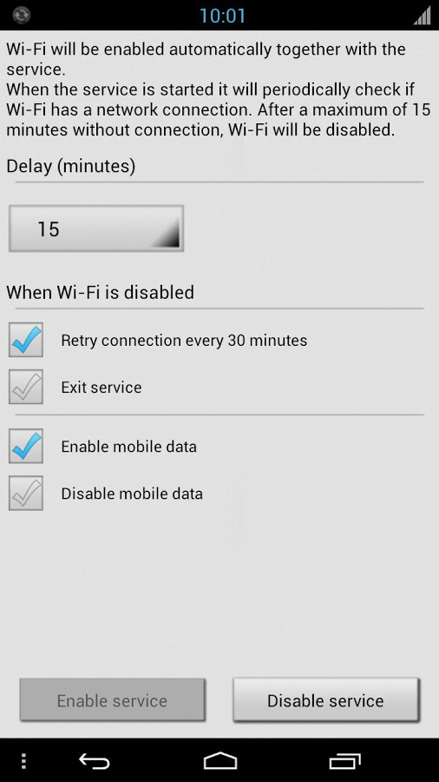Image resolution: width=439 pixels, height=782 pixels.
Task: Click the Disable service button
Action: [325, 699]
